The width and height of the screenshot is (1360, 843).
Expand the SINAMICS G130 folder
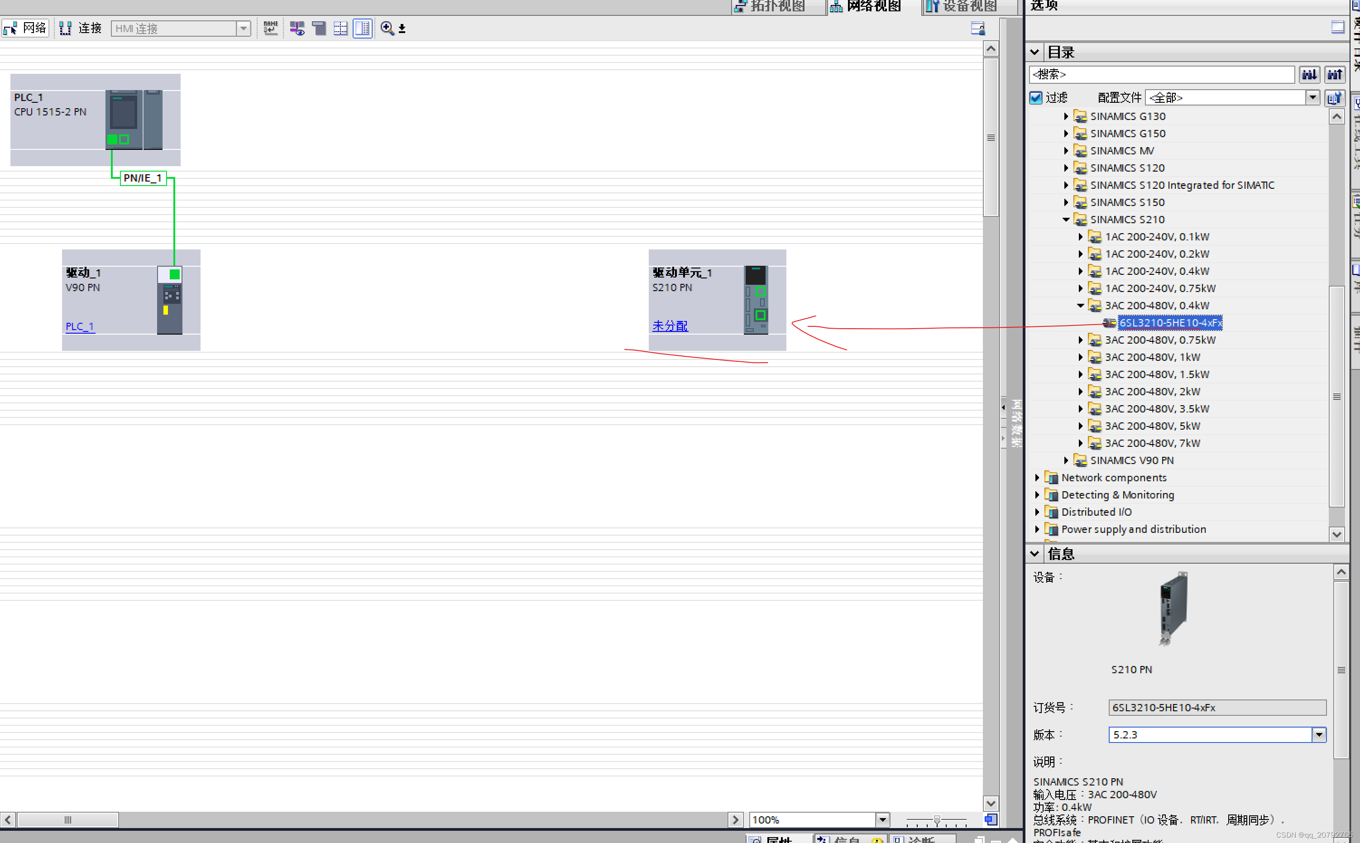point(1066,116)
